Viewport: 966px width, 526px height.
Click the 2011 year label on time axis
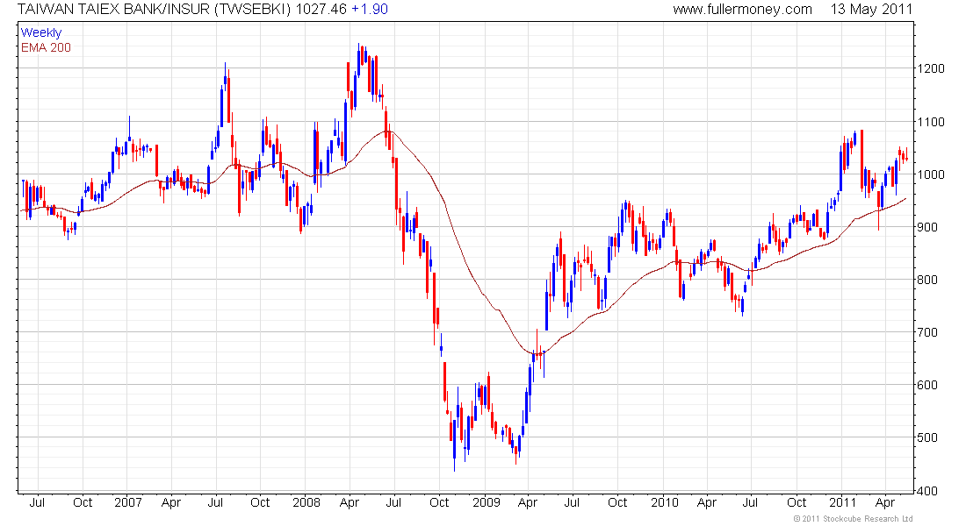pos(842,502)
